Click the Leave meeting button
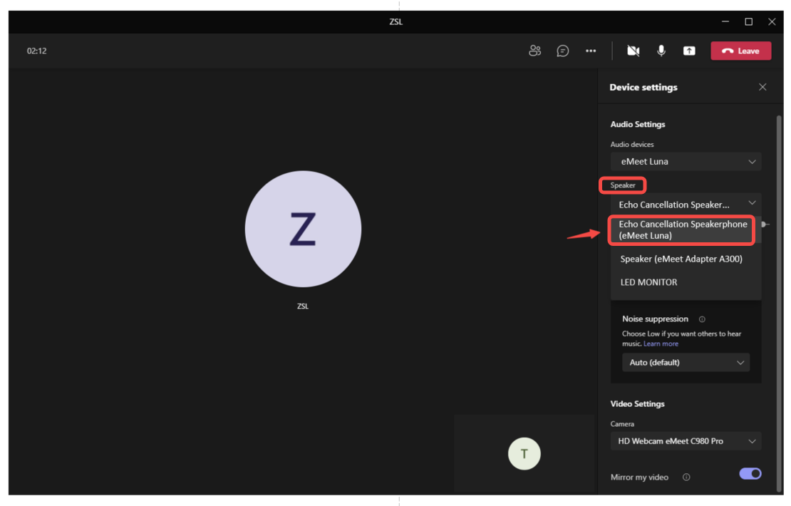The height and width of the screenshot is (506, 791). tap(740, 51)
